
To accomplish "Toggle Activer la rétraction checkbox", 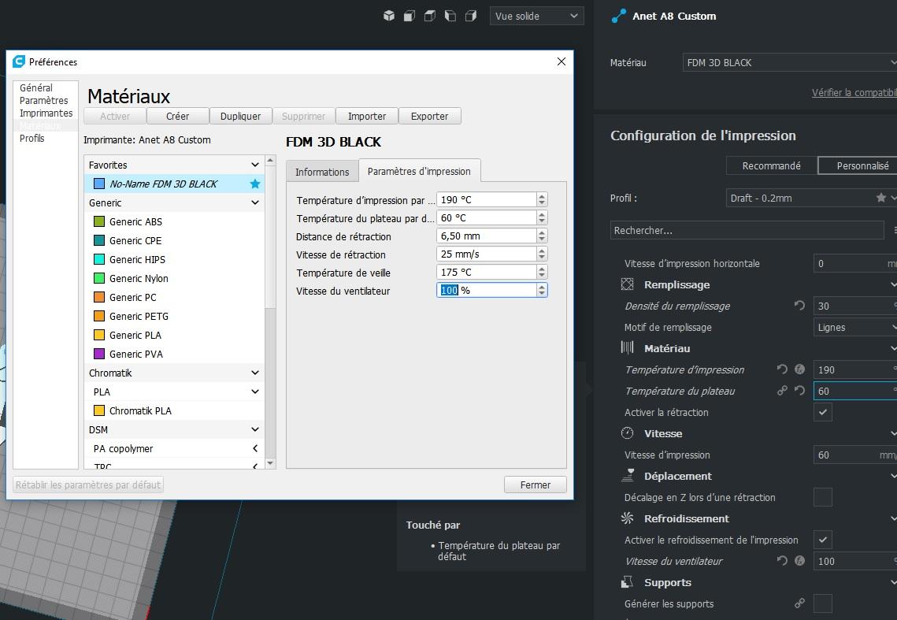I will (823, 412).
